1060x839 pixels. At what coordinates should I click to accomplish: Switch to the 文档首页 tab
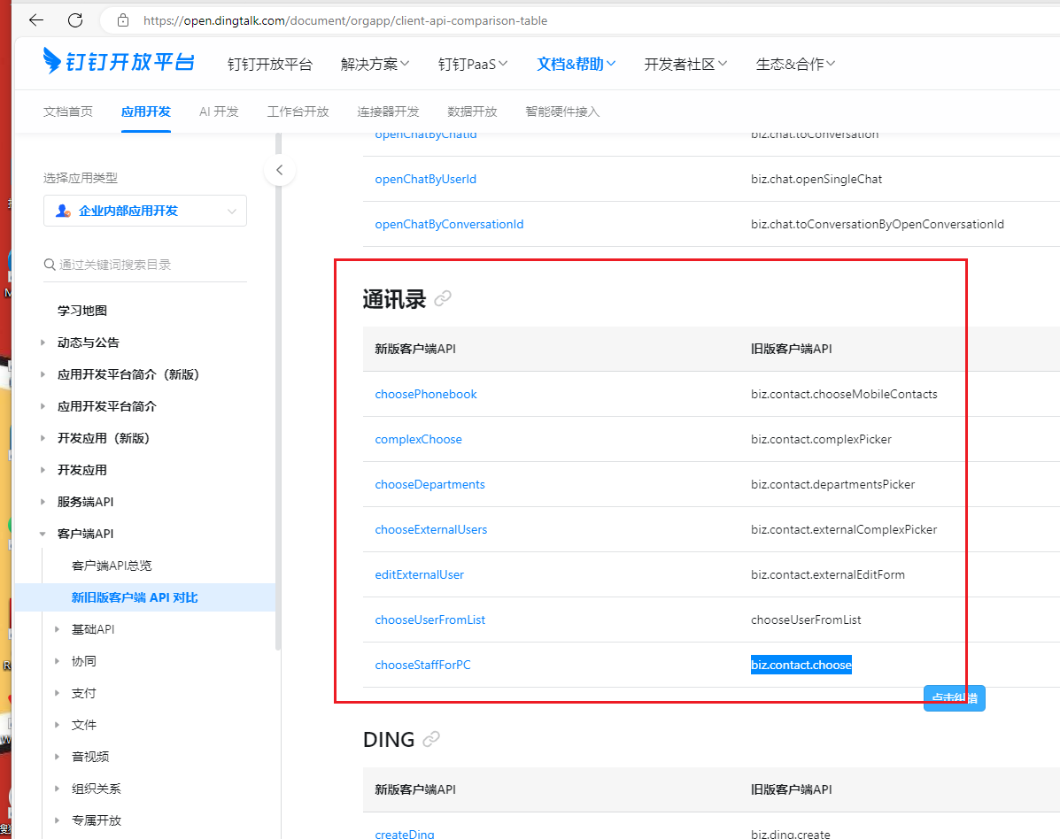coord(67,112)
